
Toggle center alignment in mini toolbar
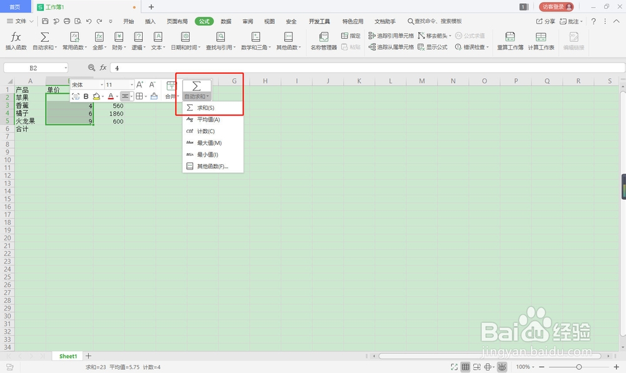tap(125, 96)
